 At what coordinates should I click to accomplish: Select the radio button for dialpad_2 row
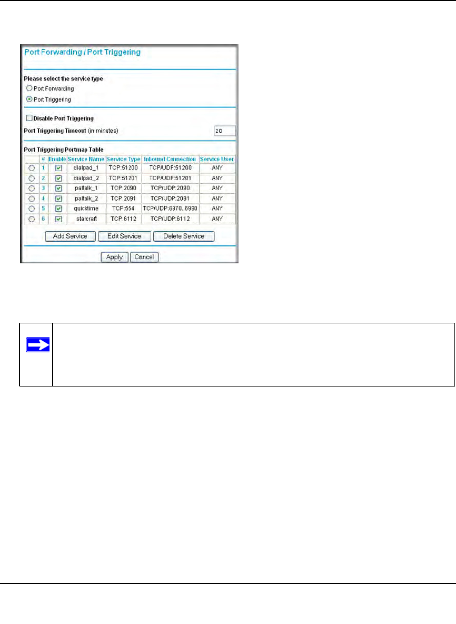pos(32,179)
